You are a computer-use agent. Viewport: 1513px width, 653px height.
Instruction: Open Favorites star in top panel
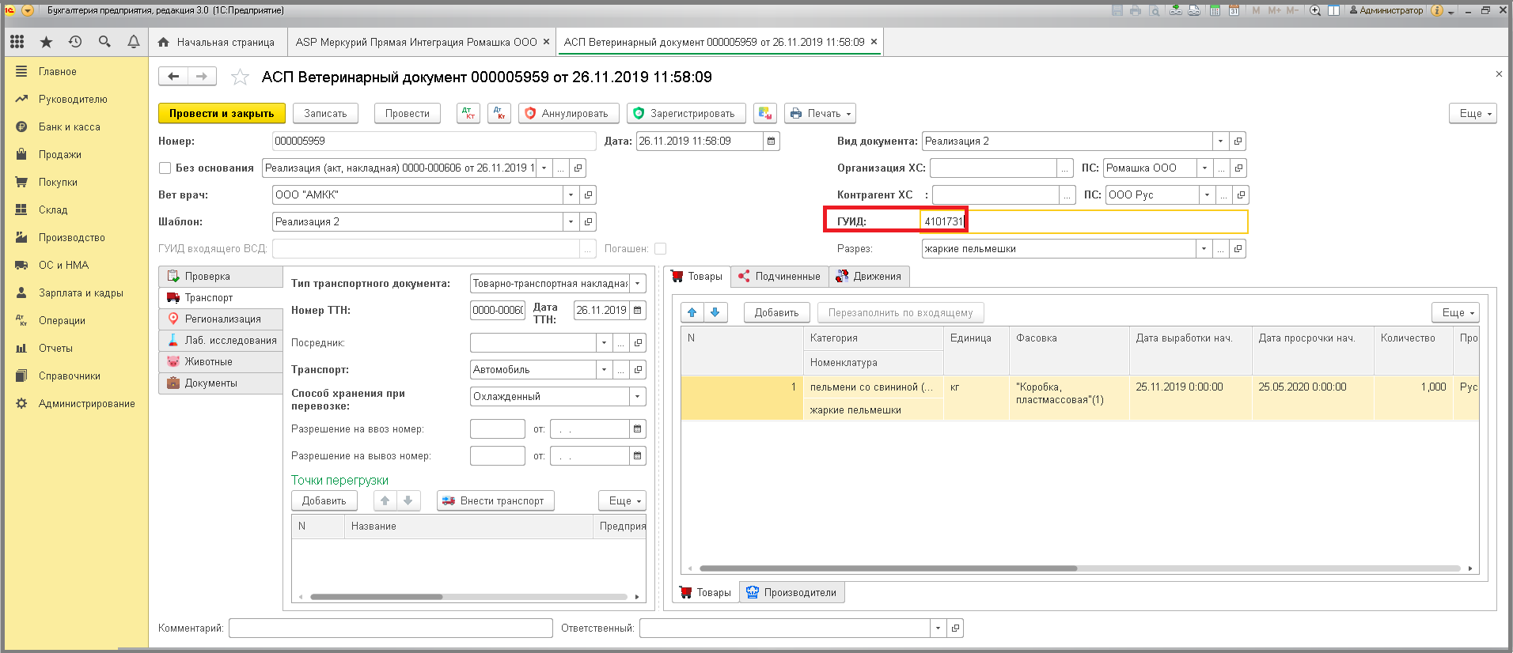pos(46,42)
